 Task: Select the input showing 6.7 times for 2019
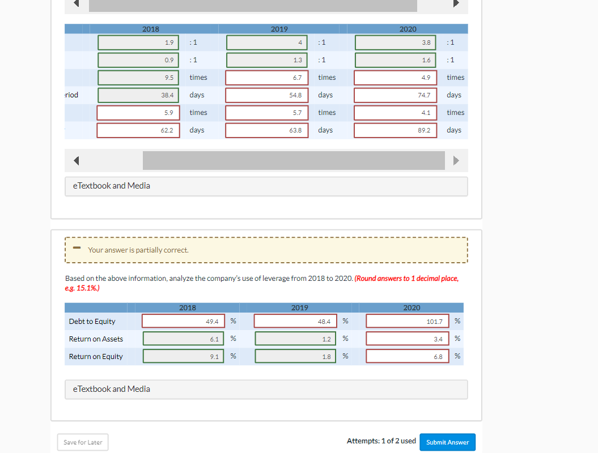click(266, 77)
